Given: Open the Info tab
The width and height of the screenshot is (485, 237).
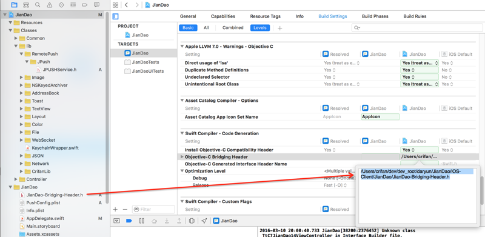Looking at the screenshot, I should tap(299, 16).
